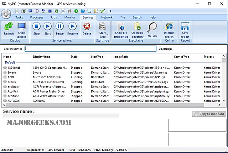Select the acpitime service row
Viewport: 228px width, 153px height.
112,96
